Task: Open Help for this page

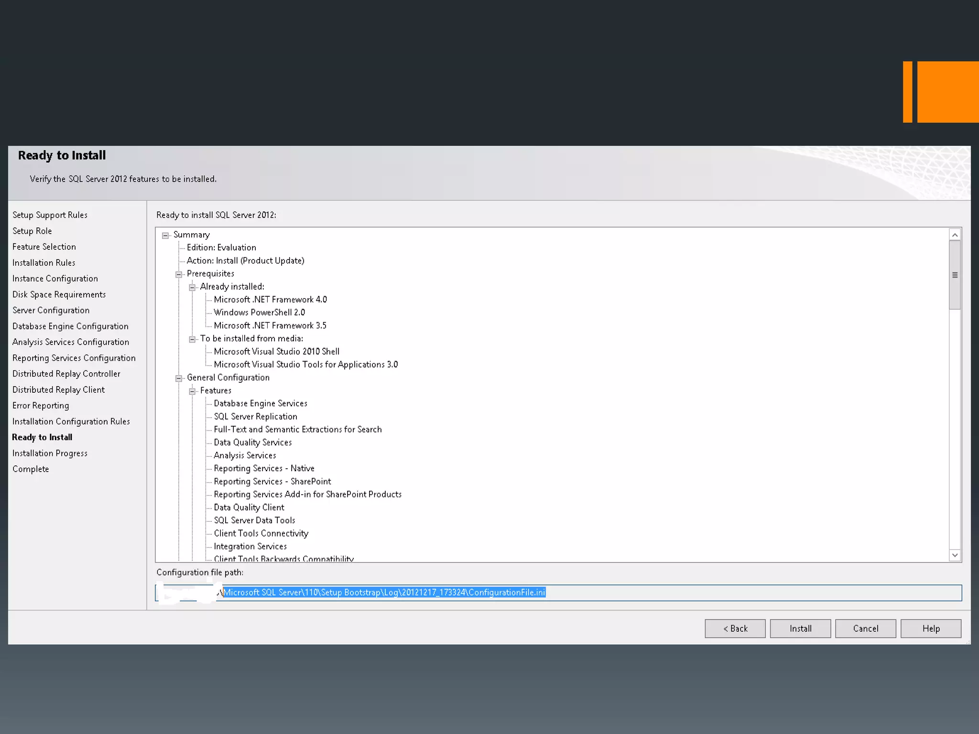Action: point(931,628)
